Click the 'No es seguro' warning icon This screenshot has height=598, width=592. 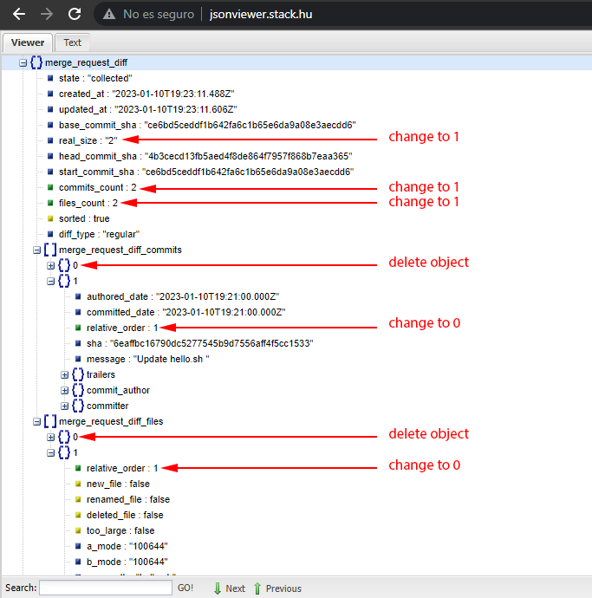[108, 14]
